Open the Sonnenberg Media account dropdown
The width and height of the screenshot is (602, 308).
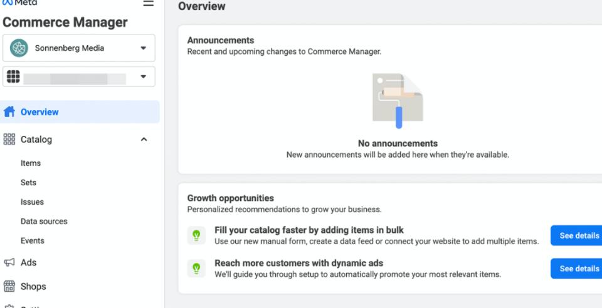(x=79, y=48)
